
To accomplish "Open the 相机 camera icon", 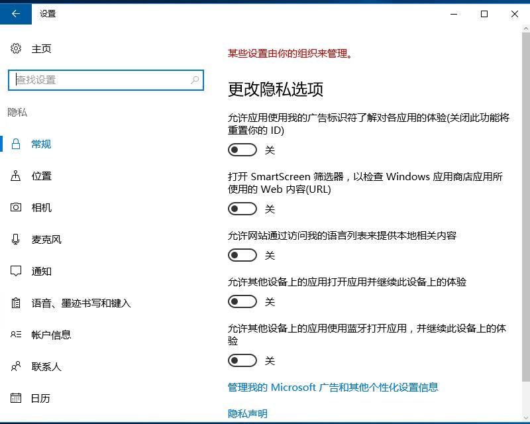I will click(x=15, y=207).
